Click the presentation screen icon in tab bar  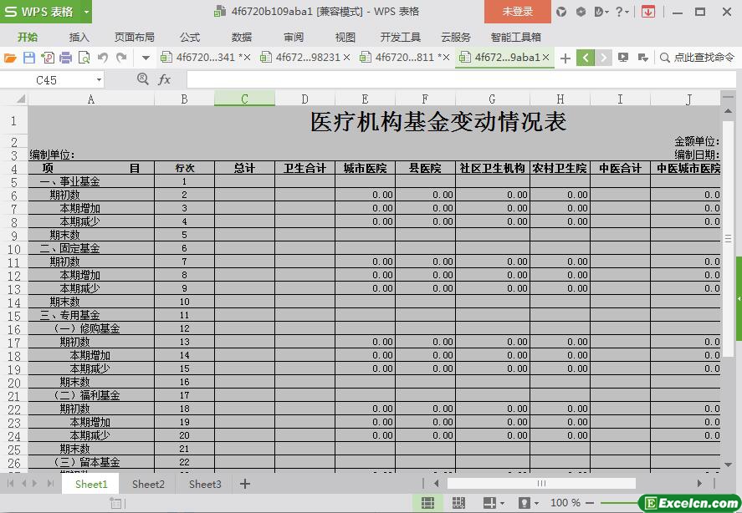click(623, 58)
